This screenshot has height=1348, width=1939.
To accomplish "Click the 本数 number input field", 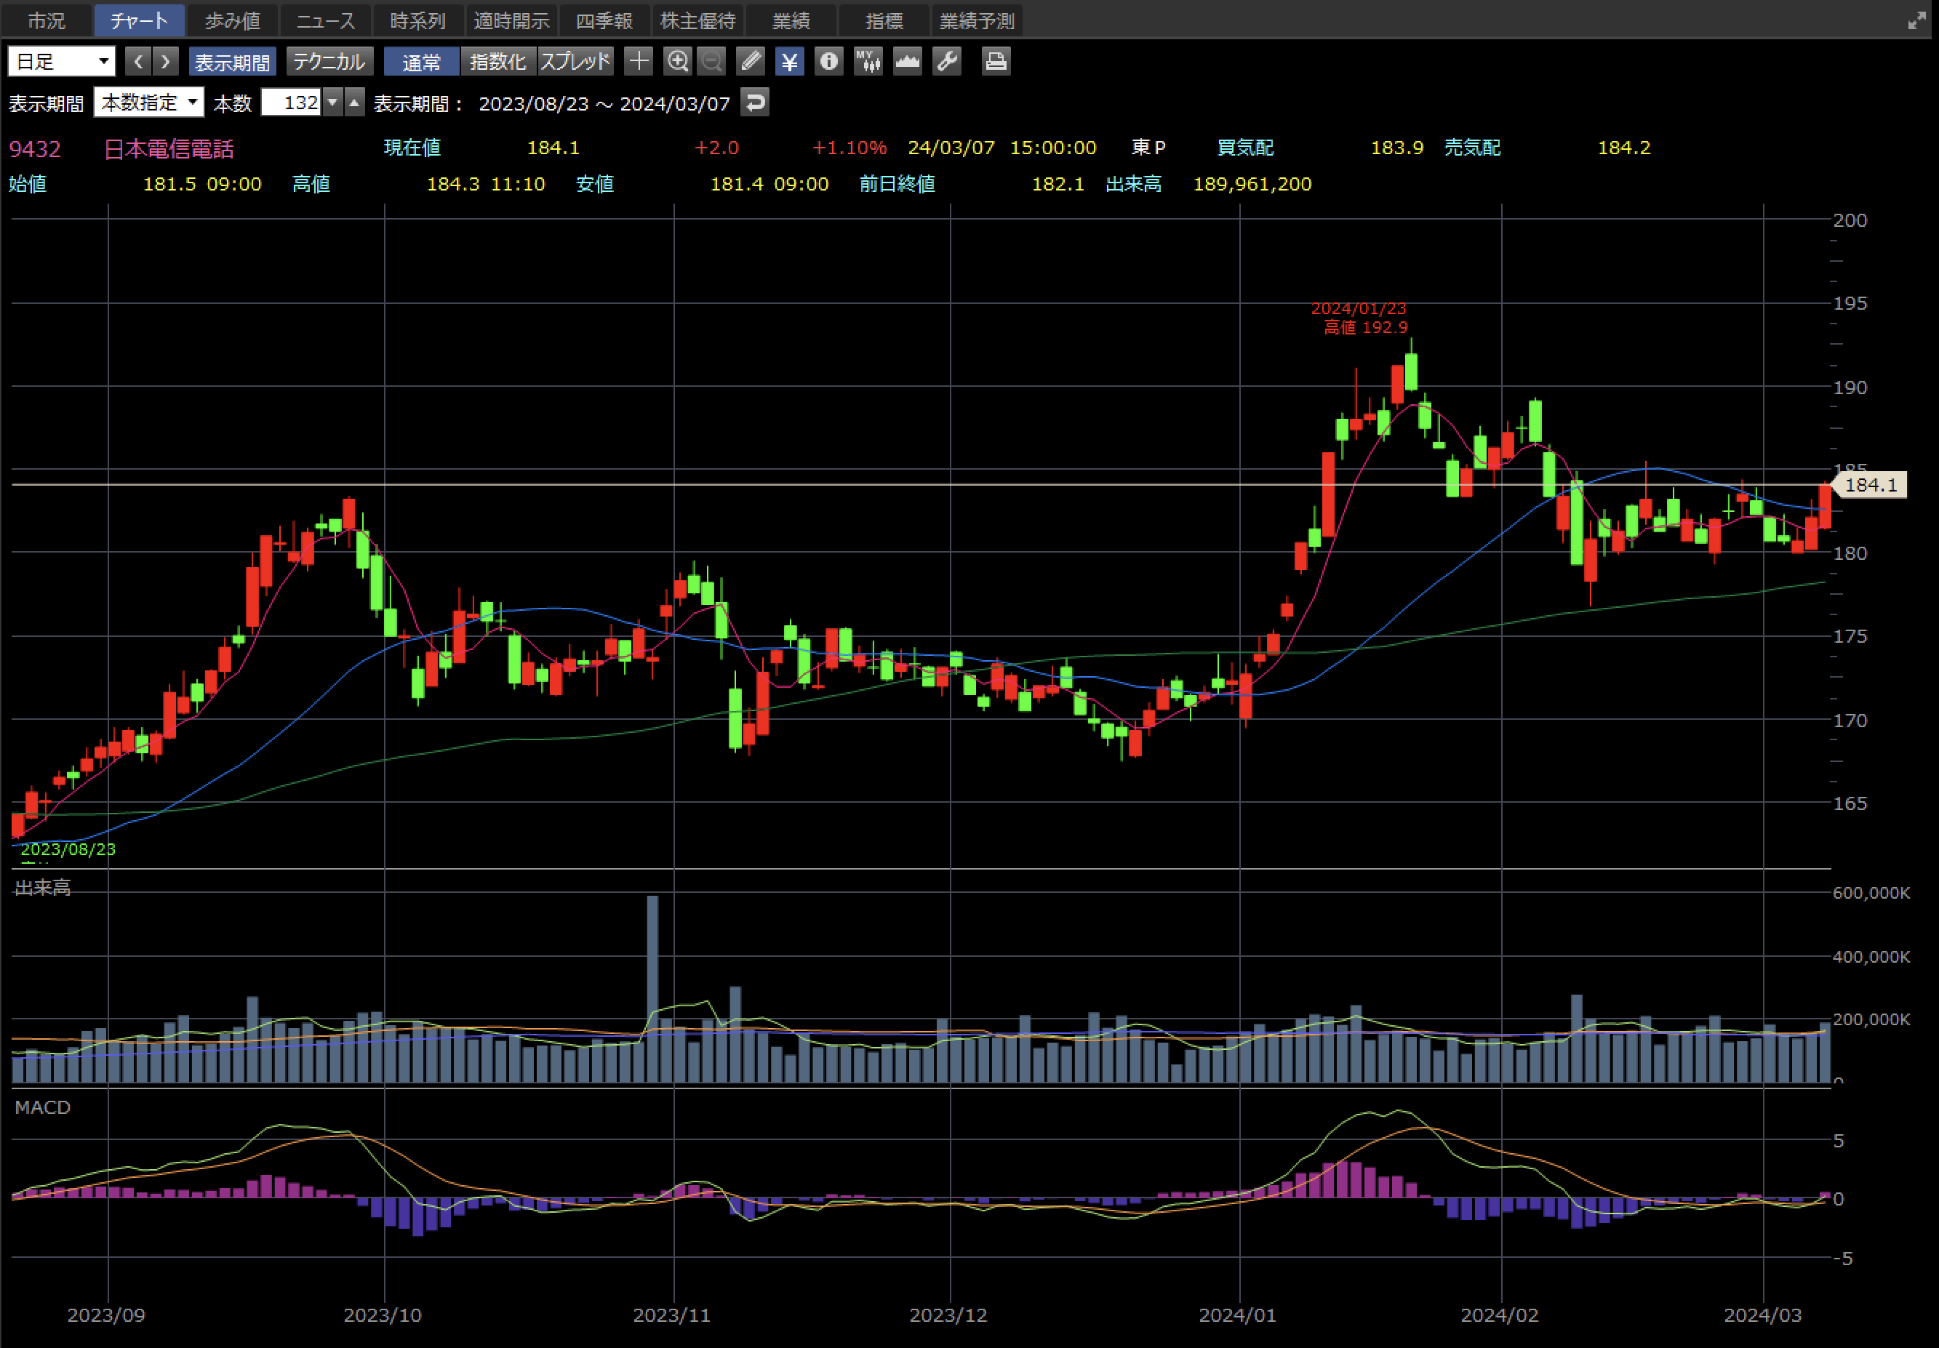I will pos(292,103).
